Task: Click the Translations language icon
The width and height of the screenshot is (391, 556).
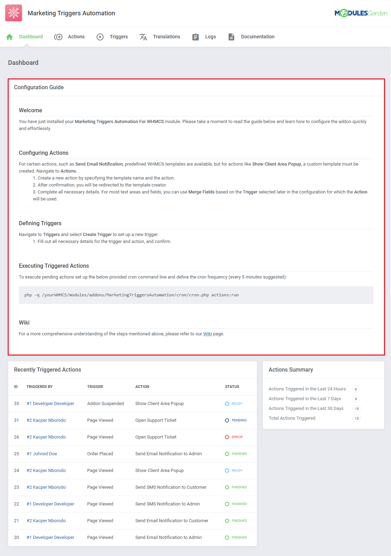Action: [x=143, y=37]
